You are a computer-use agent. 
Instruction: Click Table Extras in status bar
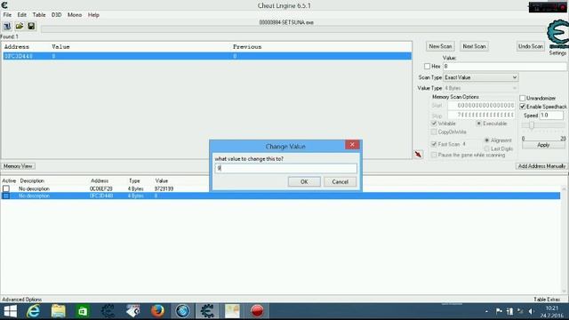[547, 300]
